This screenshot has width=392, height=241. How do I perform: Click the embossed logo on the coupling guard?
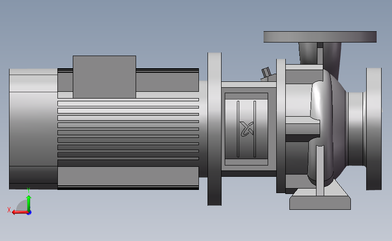[x=247, y=129]
